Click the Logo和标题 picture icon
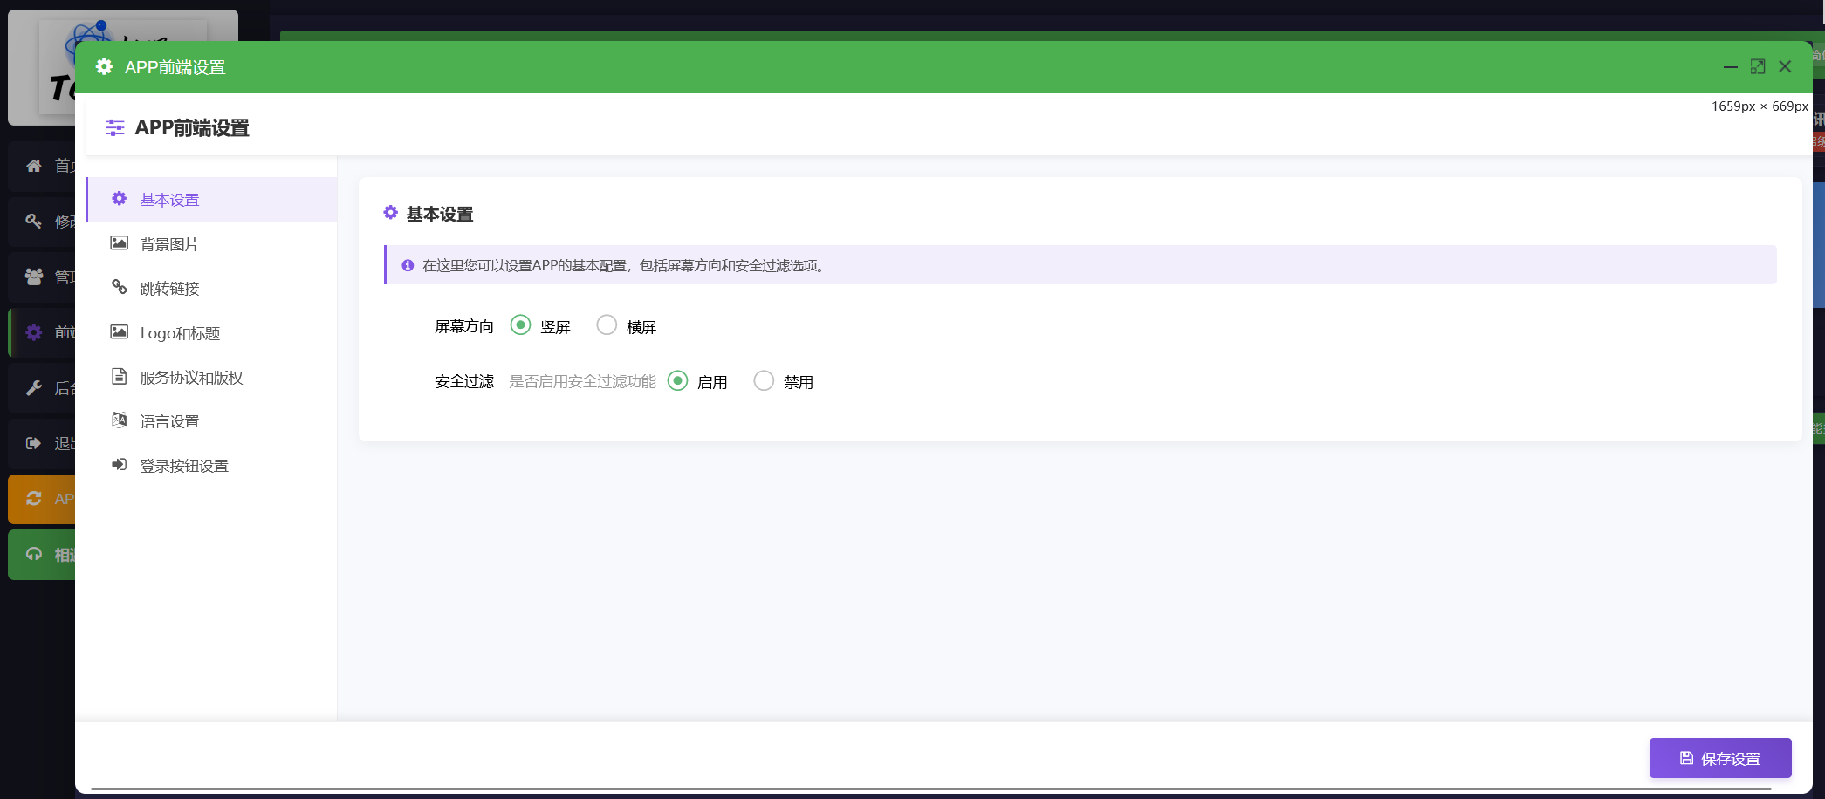 tap(120, 332)
